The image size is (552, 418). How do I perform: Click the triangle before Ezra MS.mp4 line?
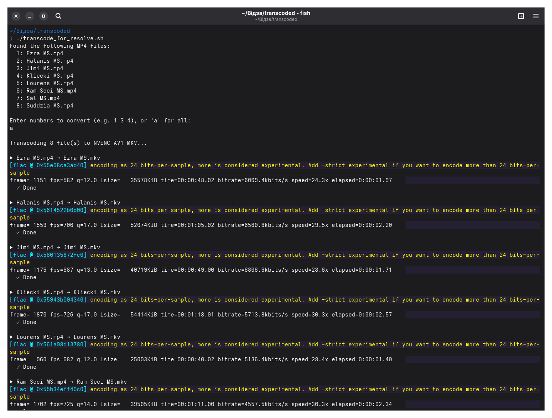click(x=12, y=158)
